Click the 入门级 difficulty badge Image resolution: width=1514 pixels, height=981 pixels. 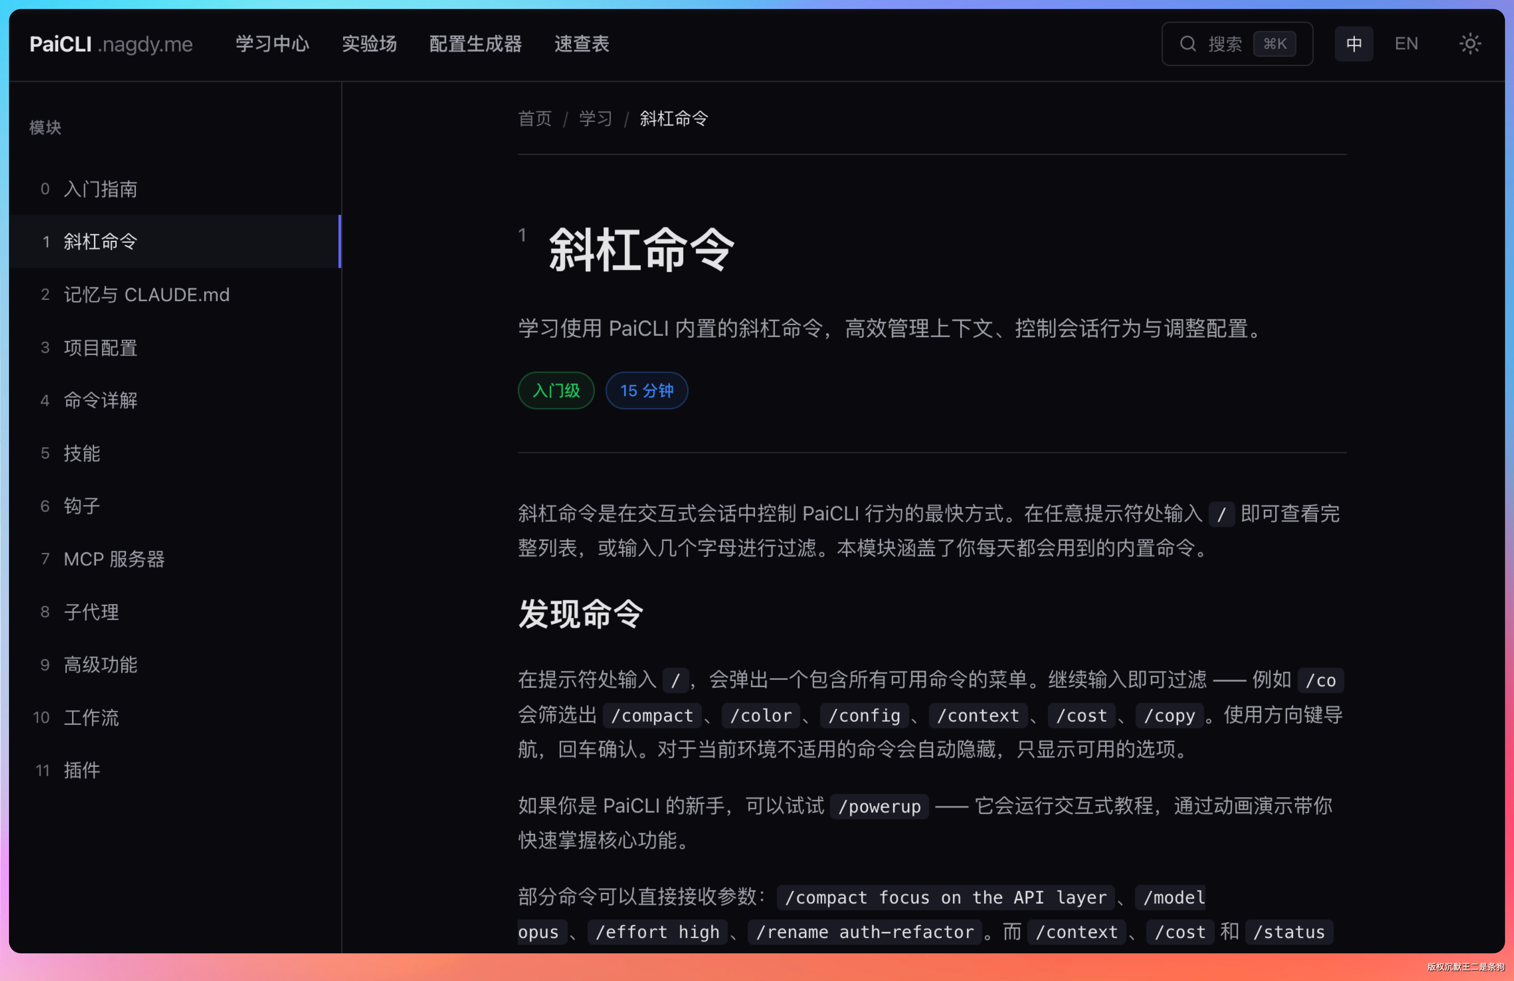click(556, 390)
